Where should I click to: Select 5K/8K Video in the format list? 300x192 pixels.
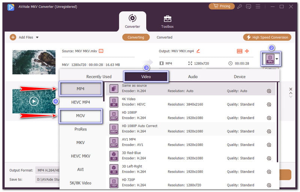[81, 183]
